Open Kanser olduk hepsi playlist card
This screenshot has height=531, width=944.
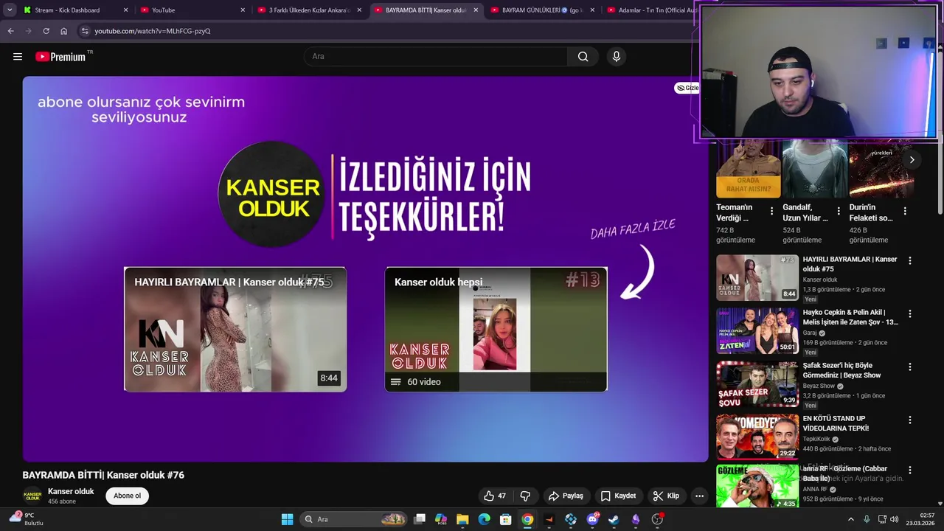(x=496, y=329)
